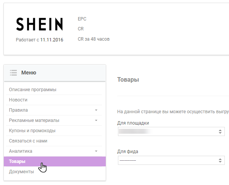
Task: Open the Для фида dropdown
Action: click(x=171, y=160)
